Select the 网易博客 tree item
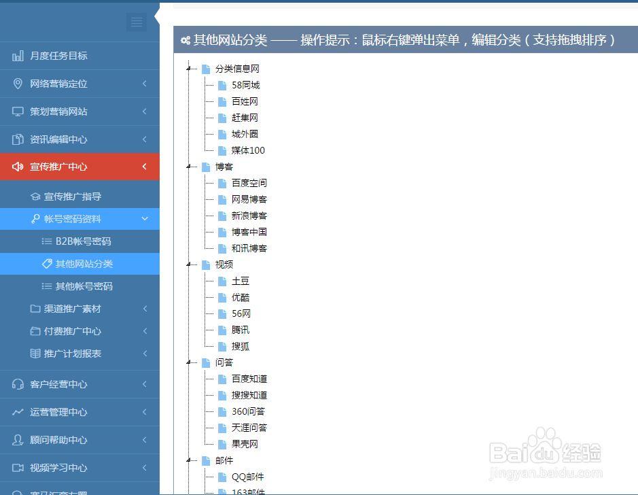The width and height of the screenshot is (638, 495). point(249,199)
